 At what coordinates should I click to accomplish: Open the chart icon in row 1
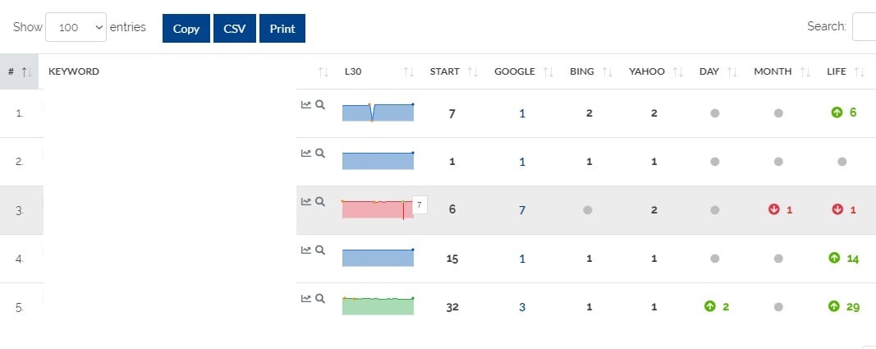click(x=306, y=105)
